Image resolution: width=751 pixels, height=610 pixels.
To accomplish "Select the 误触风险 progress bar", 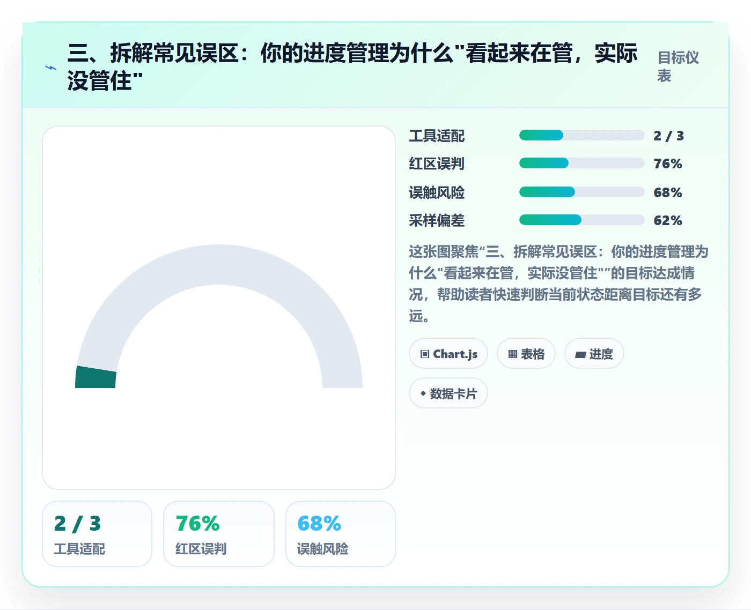I will tap(581, 192).
